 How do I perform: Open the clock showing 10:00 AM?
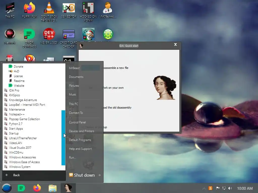(x=245, y=188)
